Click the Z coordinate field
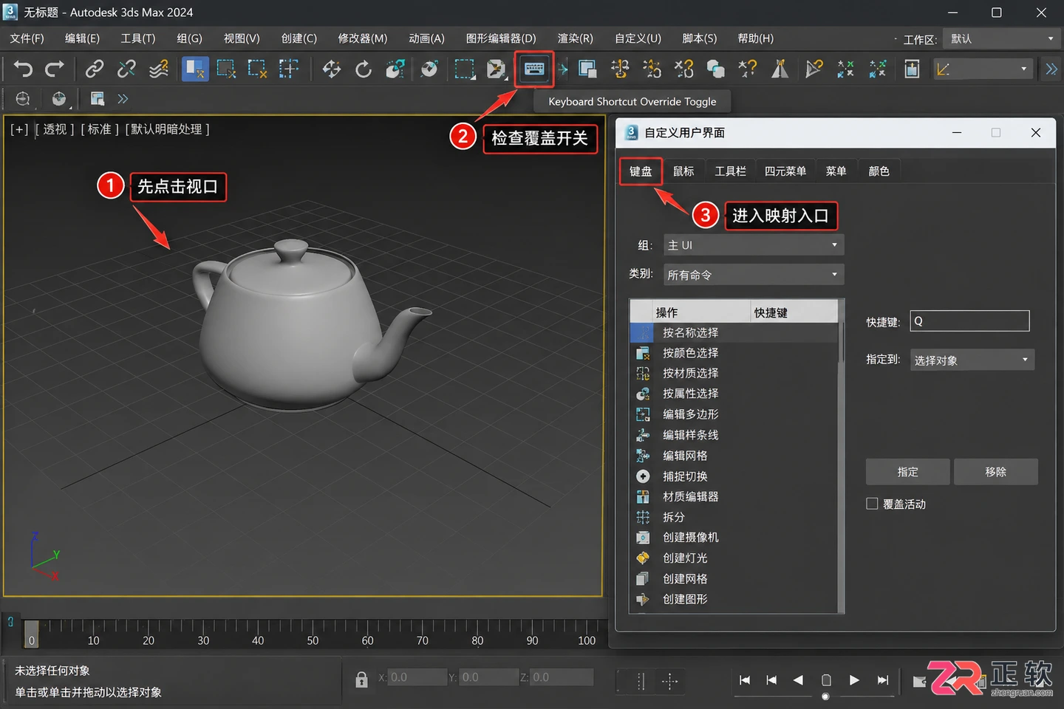Image resolution: width=1064 pixels, height=709 pixels. [x=562, y=677]
